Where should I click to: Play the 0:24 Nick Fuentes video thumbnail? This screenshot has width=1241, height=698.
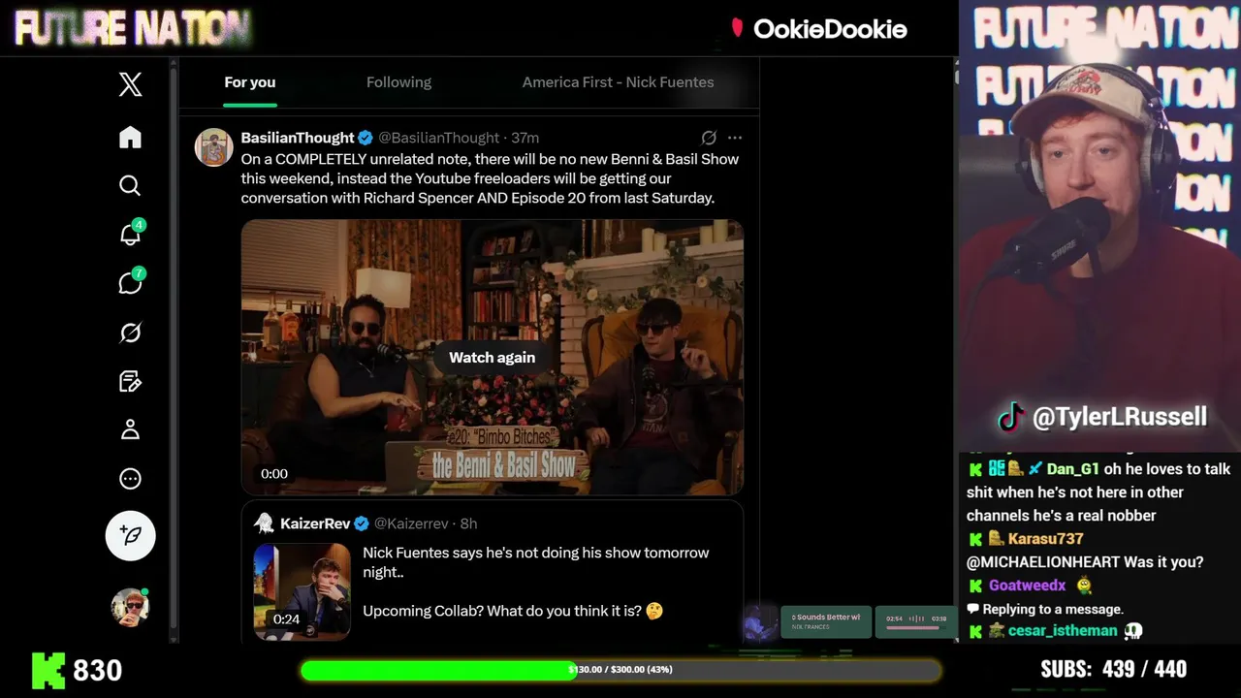302,591
